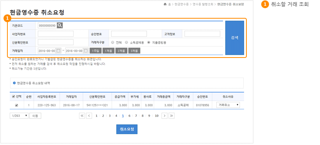Select the 지출증빙용 radio option
Image resolution: width=320 pixels, height=145 pixels.
click(149, 42)
